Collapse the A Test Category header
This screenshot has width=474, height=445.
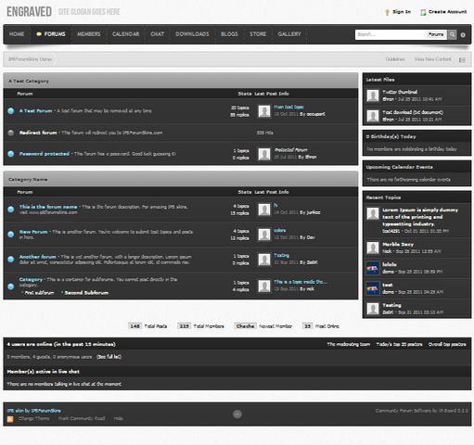(181, 81)
